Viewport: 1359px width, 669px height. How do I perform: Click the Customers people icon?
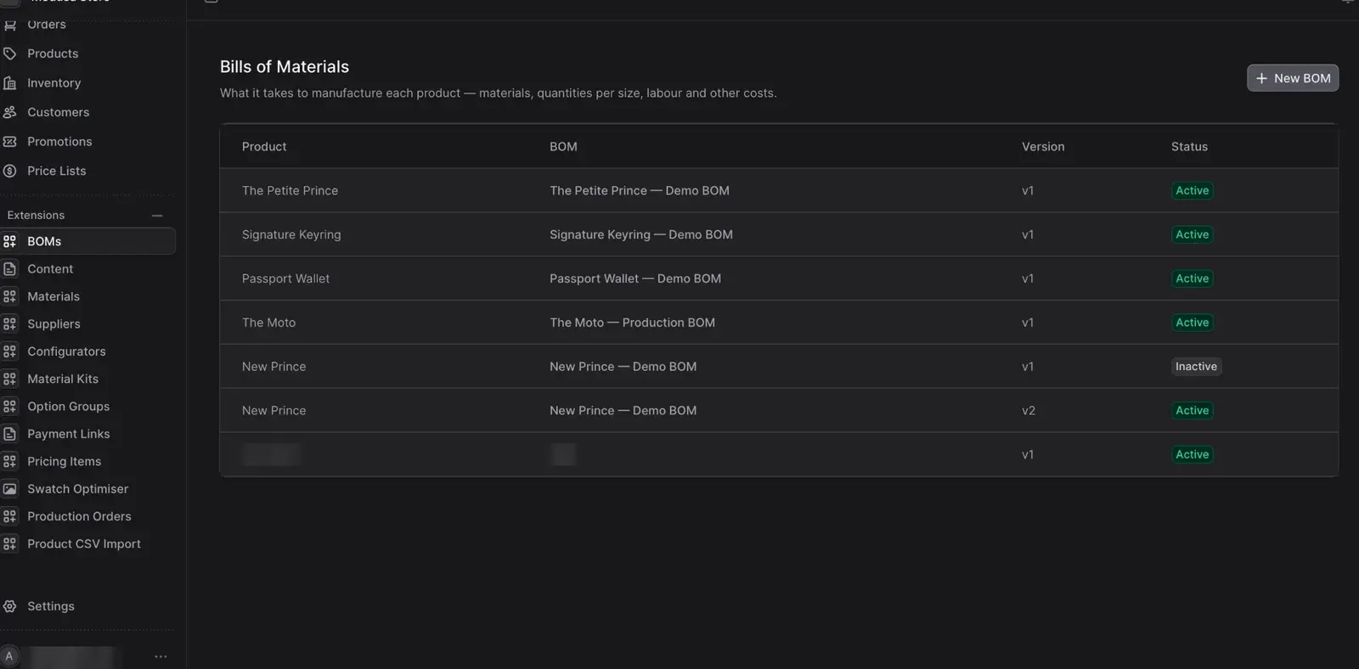(x=9, y=112)
